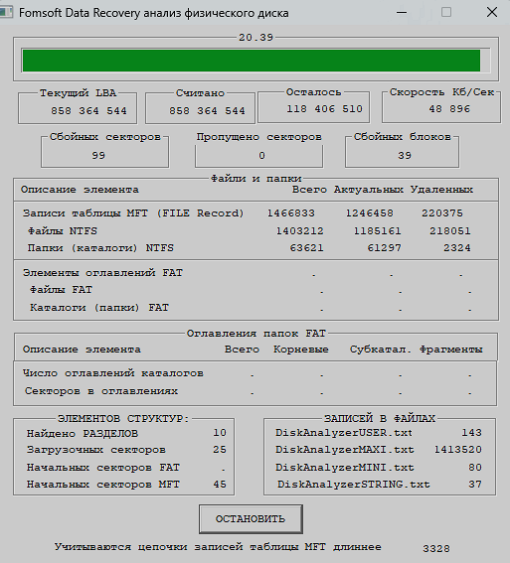Click the Файлы NTFS row label
510x563 pixels.
63,231
